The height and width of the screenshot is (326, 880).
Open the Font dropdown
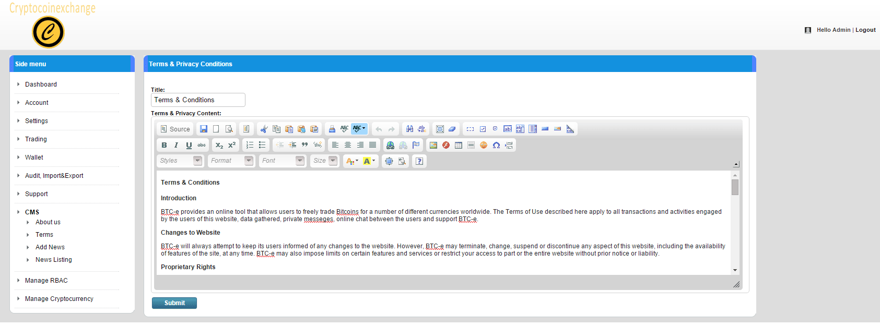[x=282, y=161]
